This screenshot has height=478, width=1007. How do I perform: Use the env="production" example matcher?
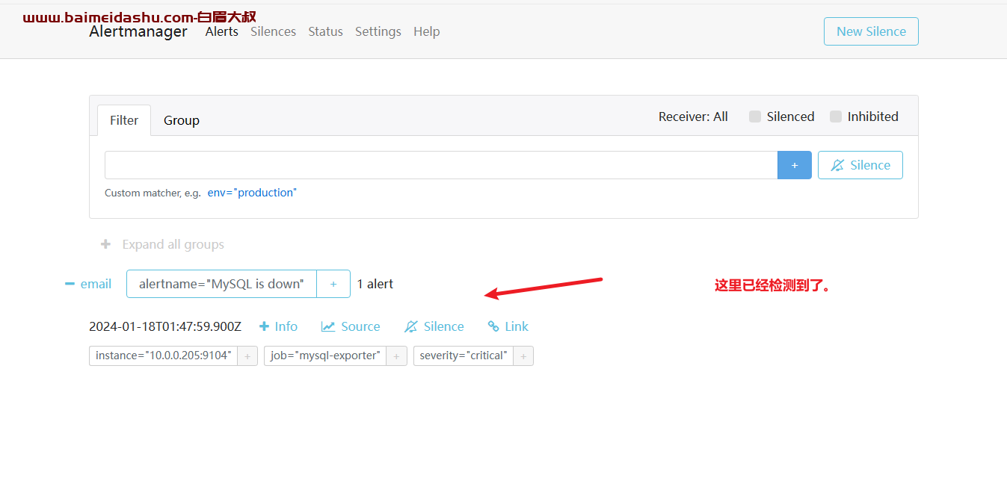[252, 193]
